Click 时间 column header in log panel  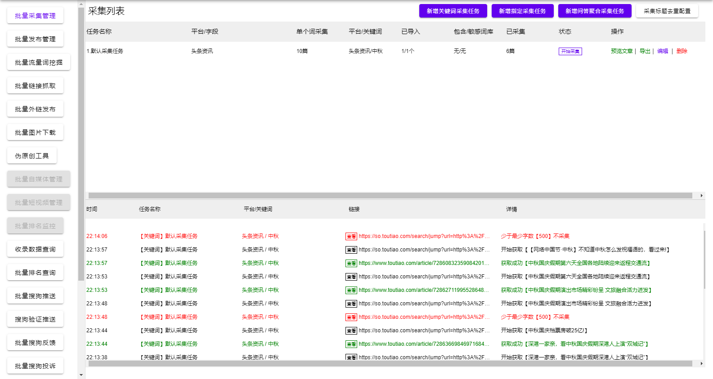point(92,209)
